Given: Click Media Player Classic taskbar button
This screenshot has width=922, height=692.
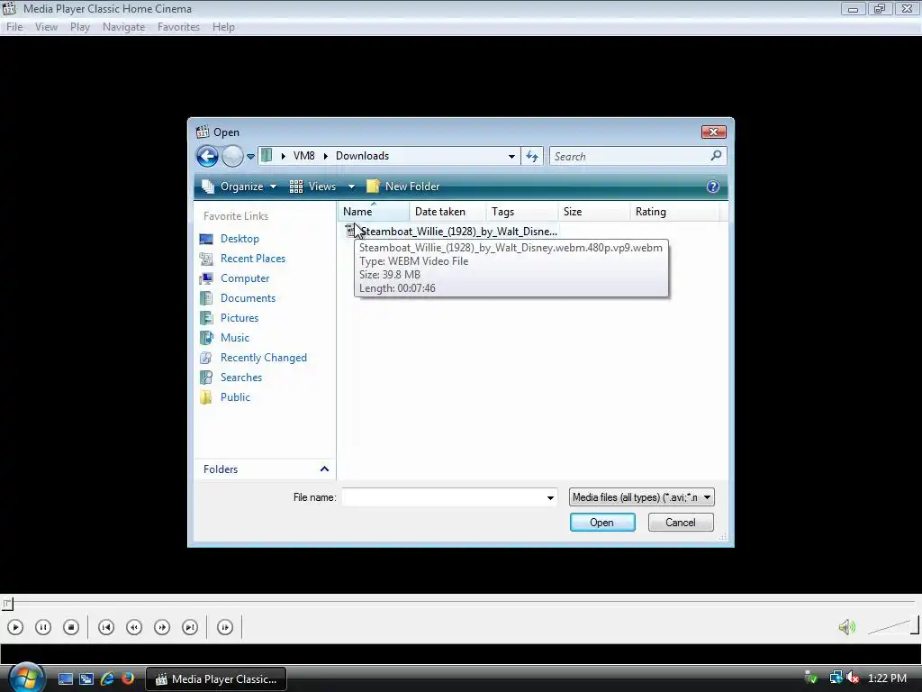Looking at the screenshot, I should click(x=216, y=679).
